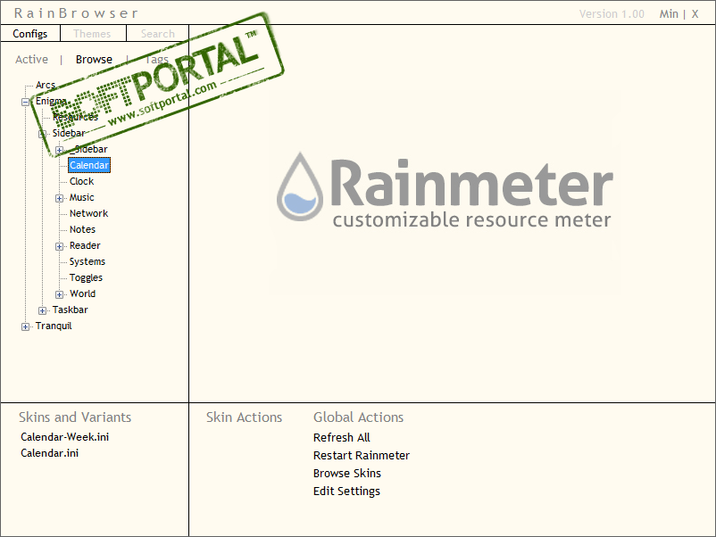Viewport: 716px width, 537px height.
Task: Click Edit Settings action
Action: [346, 492]
